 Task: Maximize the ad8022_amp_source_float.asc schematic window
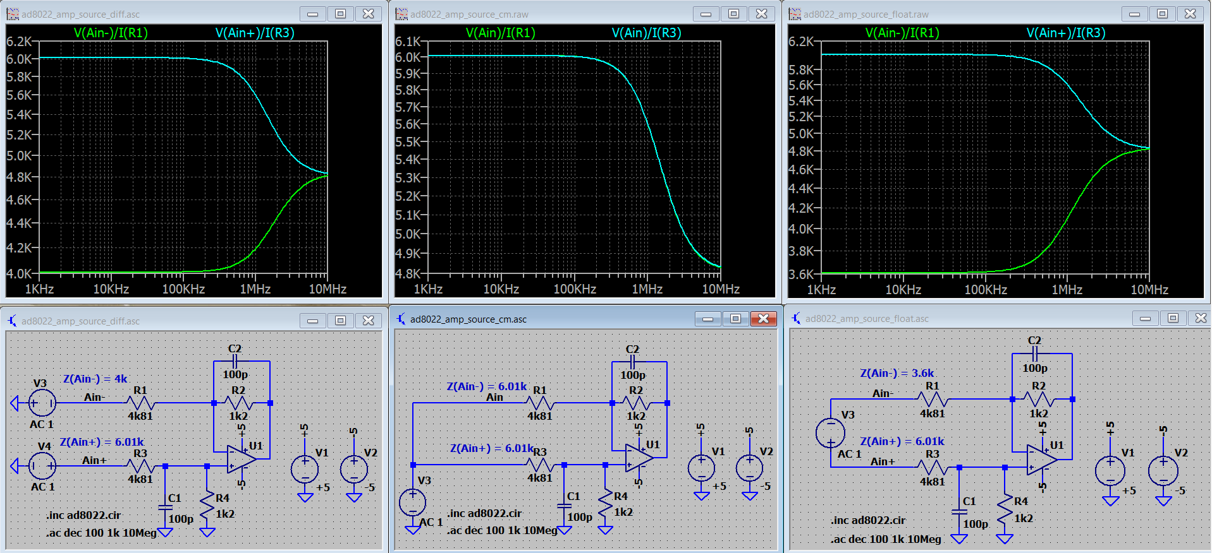coord(1173,318)
